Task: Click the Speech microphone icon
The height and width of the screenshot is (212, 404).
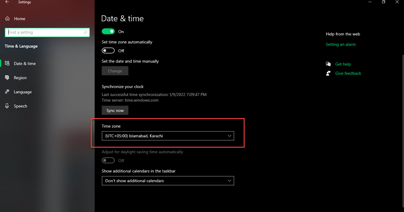Action: click(x=7, y=106)
